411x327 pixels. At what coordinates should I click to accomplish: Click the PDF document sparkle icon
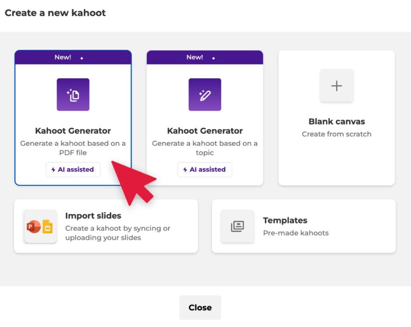73,95
